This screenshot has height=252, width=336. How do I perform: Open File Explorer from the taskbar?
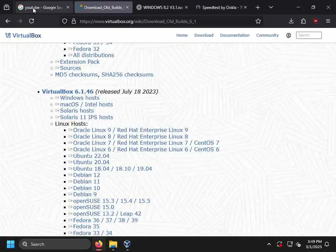[x=113, y=244]
